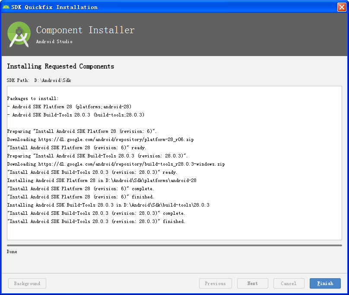The image size is (349, 295).
Task: Click the SDK Platform 28 'complete' line
Action: (x=80, y=189)
